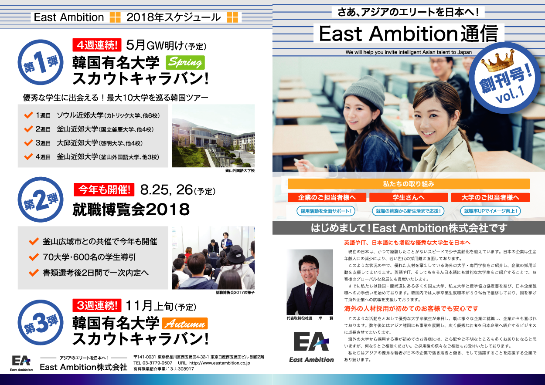The width and height of the screenshot is (545, 385).
Task: Click the 大学のご担当者様へ red button
Action: click(x=490, y=197)
